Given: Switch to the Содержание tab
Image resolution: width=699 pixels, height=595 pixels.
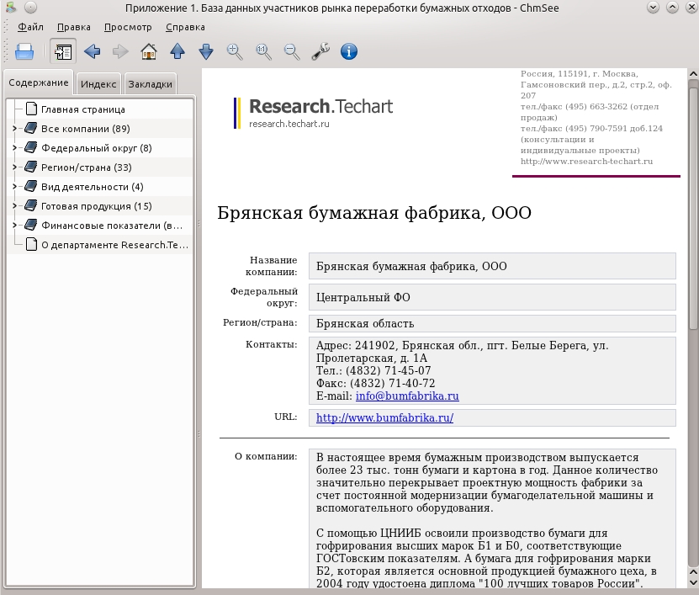Looking at the screenshot, I should coord(39,83).
